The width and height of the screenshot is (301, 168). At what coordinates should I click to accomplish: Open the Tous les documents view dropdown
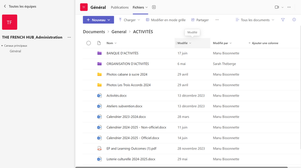(x=255, y=20)
